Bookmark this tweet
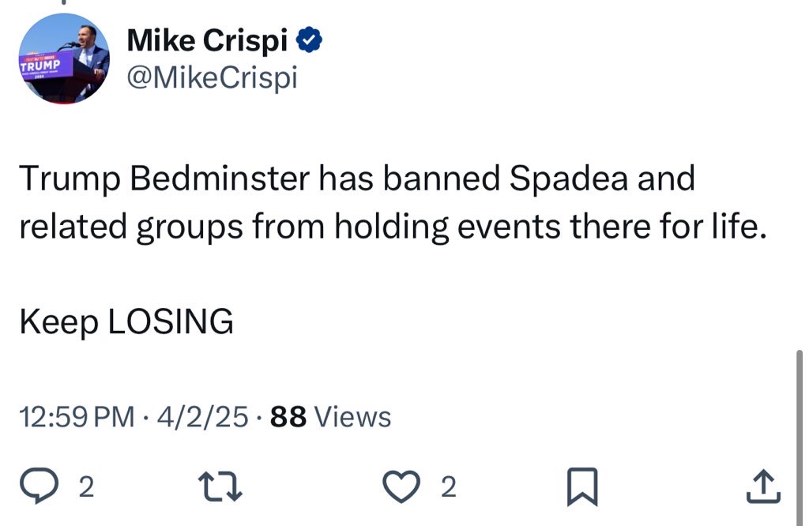Viewport: 809px width, 526px height. pyautogui.click(x=583, y=487)
